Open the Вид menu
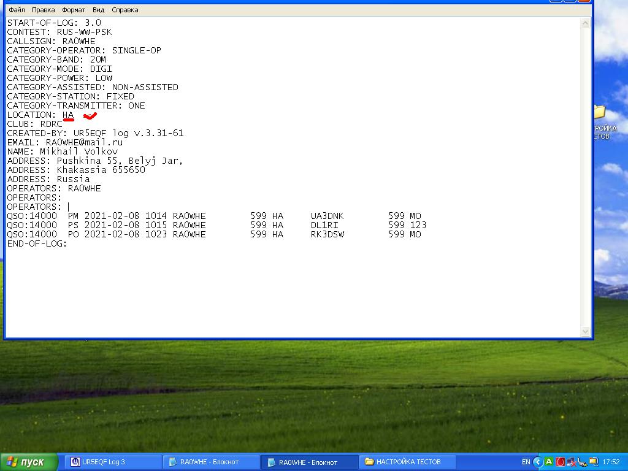Viewport: 628px width, 471px height. coord(98,10)
